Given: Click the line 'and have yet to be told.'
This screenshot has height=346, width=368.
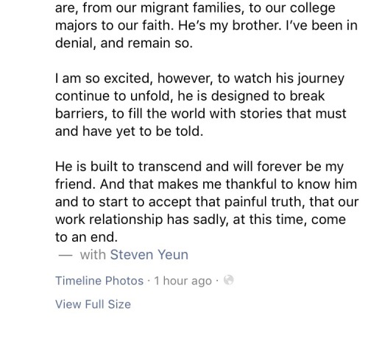Looking at the screenshot, I should coord(129,131).
